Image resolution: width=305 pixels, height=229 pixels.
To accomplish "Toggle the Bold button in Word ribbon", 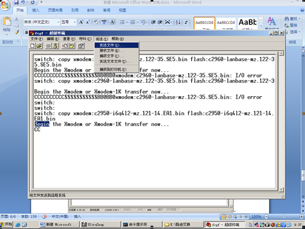I will [27, 32].
